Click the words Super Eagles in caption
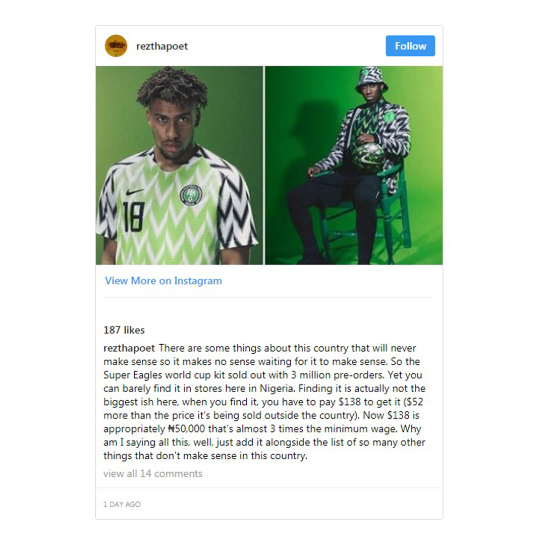The image size is (545, 545). coord(133,375)
